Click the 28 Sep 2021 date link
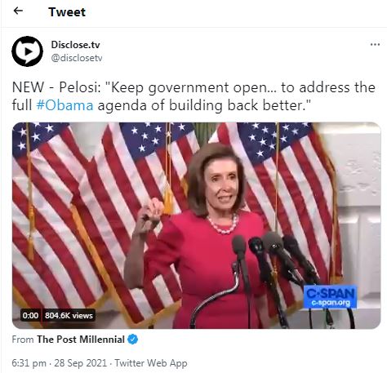The image size is (387, 373). point(81,363)
